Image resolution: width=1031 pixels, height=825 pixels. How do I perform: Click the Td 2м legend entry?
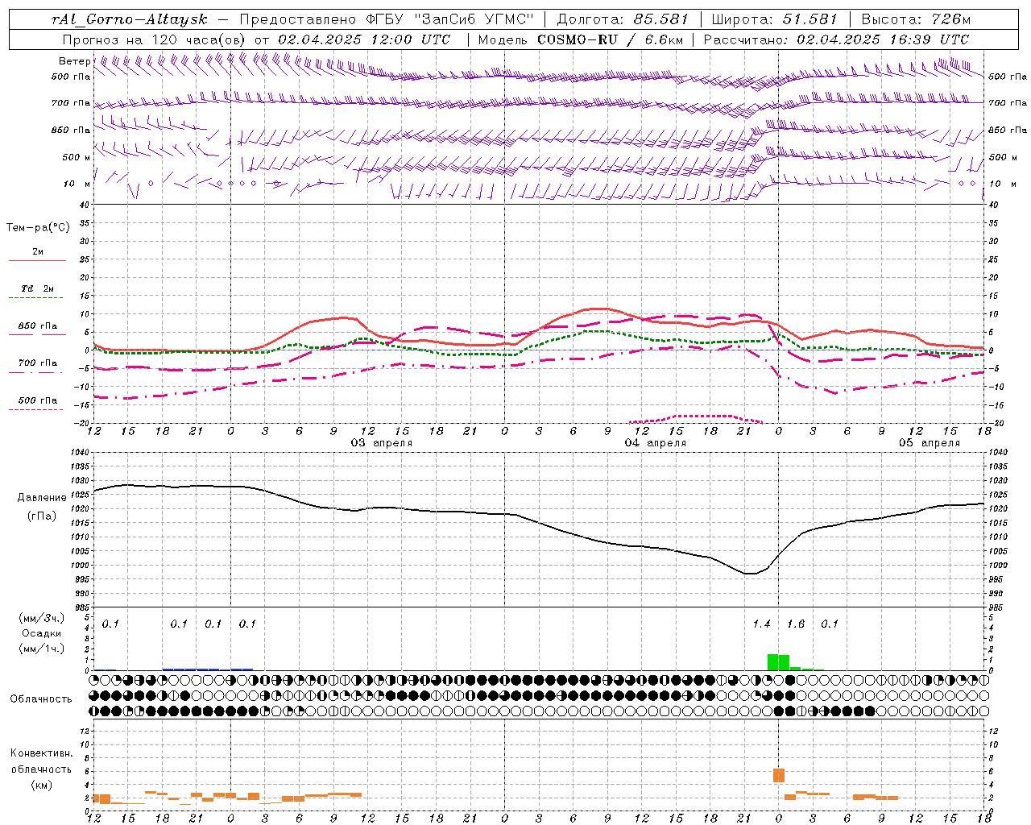point(38,288)
